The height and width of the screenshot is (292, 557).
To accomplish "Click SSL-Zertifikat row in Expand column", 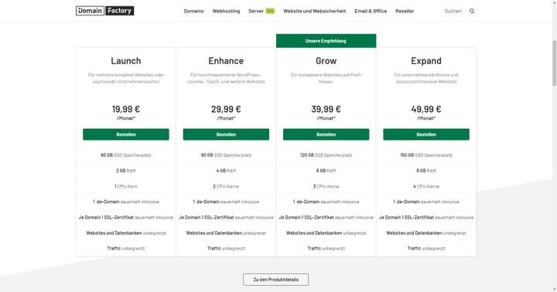I will coord(426,217).
